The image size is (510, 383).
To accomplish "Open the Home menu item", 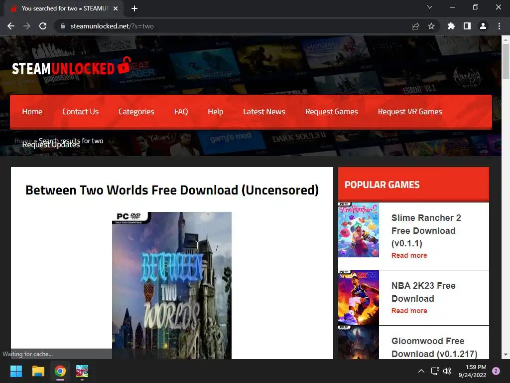I will (32, 112).
